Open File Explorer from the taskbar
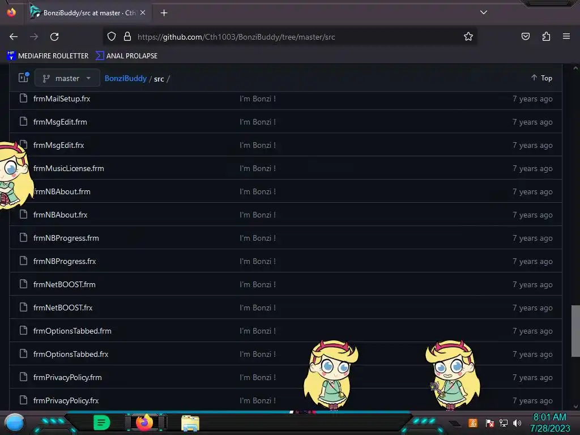 [190, 424]
